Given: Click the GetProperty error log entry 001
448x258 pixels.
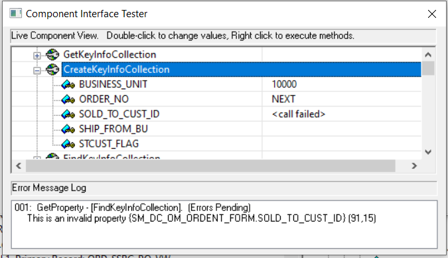Looking at the screenshot, I should pos(133,208).
